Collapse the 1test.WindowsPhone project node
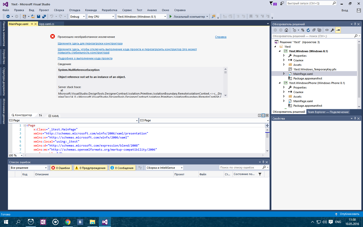Viewport: 363px width, 227px height. click(280, 83)
